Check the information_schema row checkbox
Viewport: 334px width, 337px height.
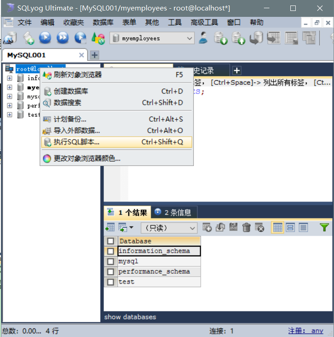[x=111, y=251]
